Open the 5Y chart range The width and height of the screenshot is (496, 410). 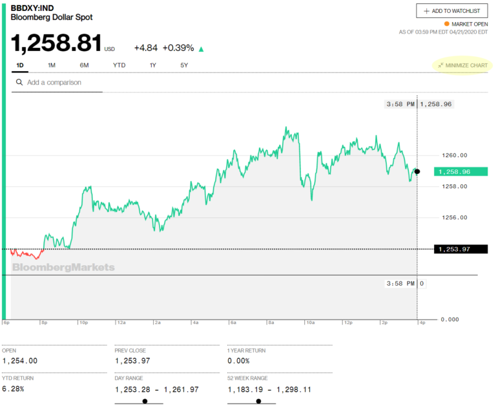coord(185,65)
